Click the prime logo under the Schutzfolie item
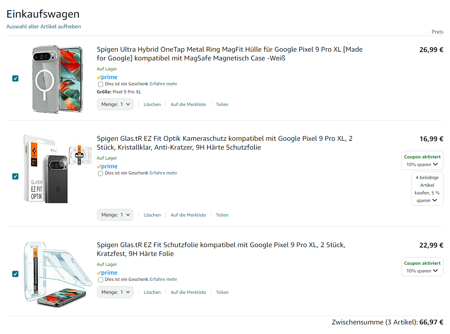This screenshot has height=334, width=450. (x=107, y=273)
